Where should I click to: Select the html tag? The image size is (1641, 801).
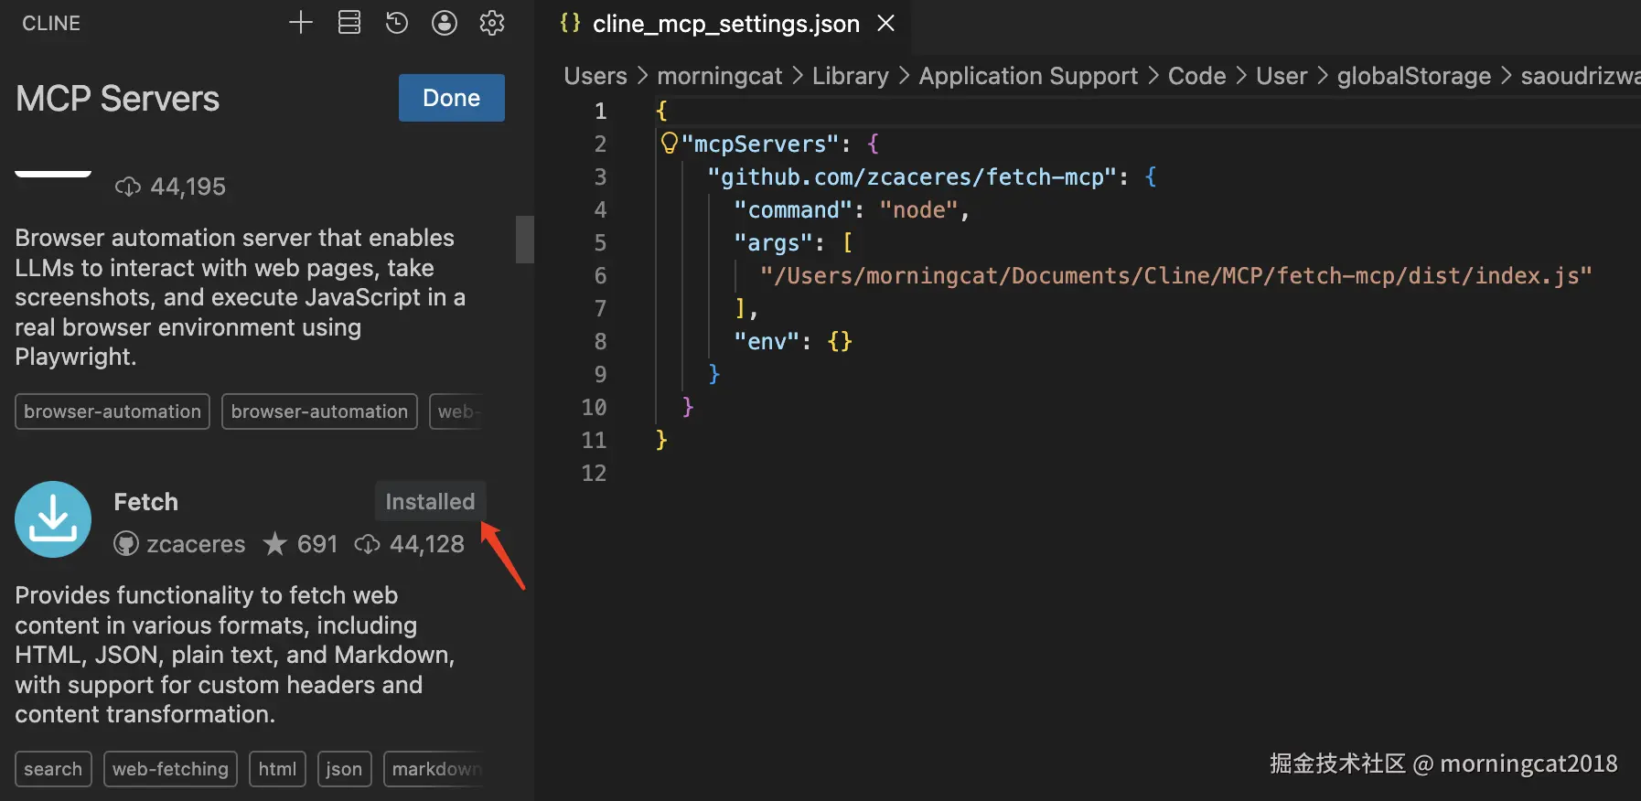pyautogui.click(x=277, y=769)
